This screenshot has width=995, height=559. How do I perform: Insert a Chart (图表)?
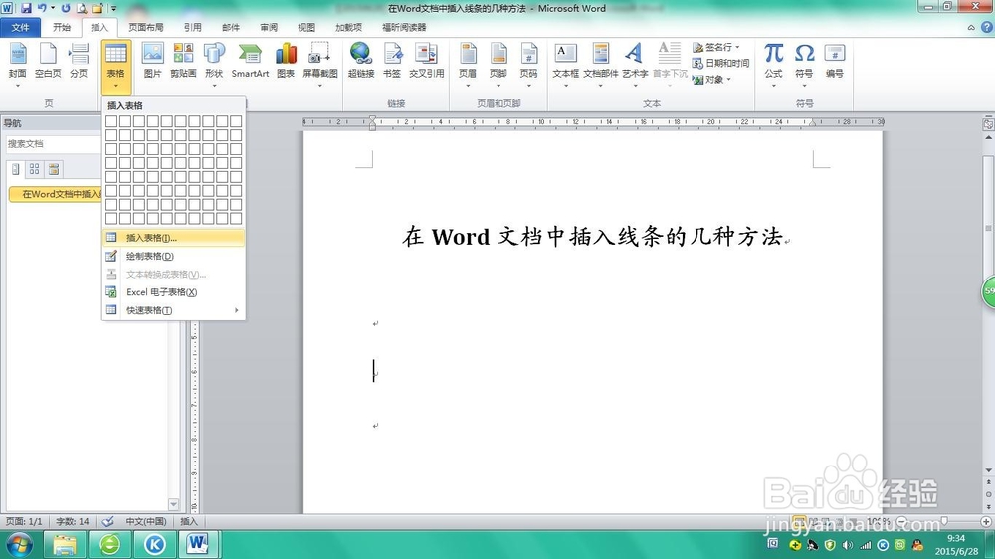click(286, 62)
